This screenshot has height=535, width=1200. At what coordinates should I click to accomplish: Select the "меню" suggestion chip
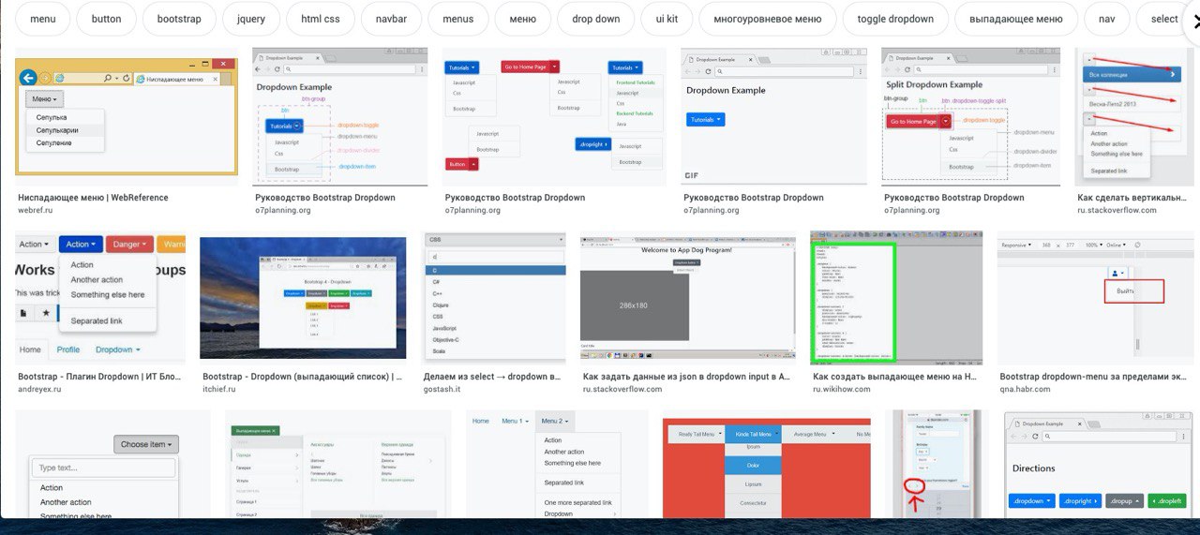(522, 19)
